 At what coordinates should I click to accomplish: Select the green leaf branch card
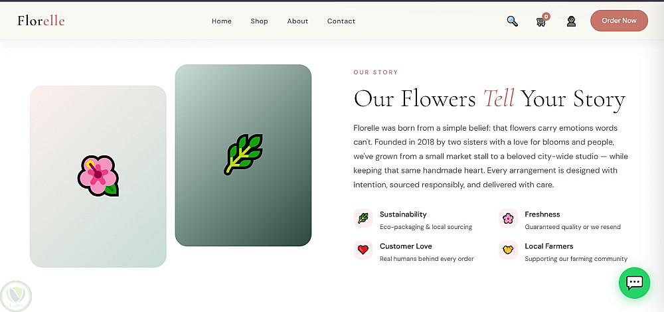(243, 155)
